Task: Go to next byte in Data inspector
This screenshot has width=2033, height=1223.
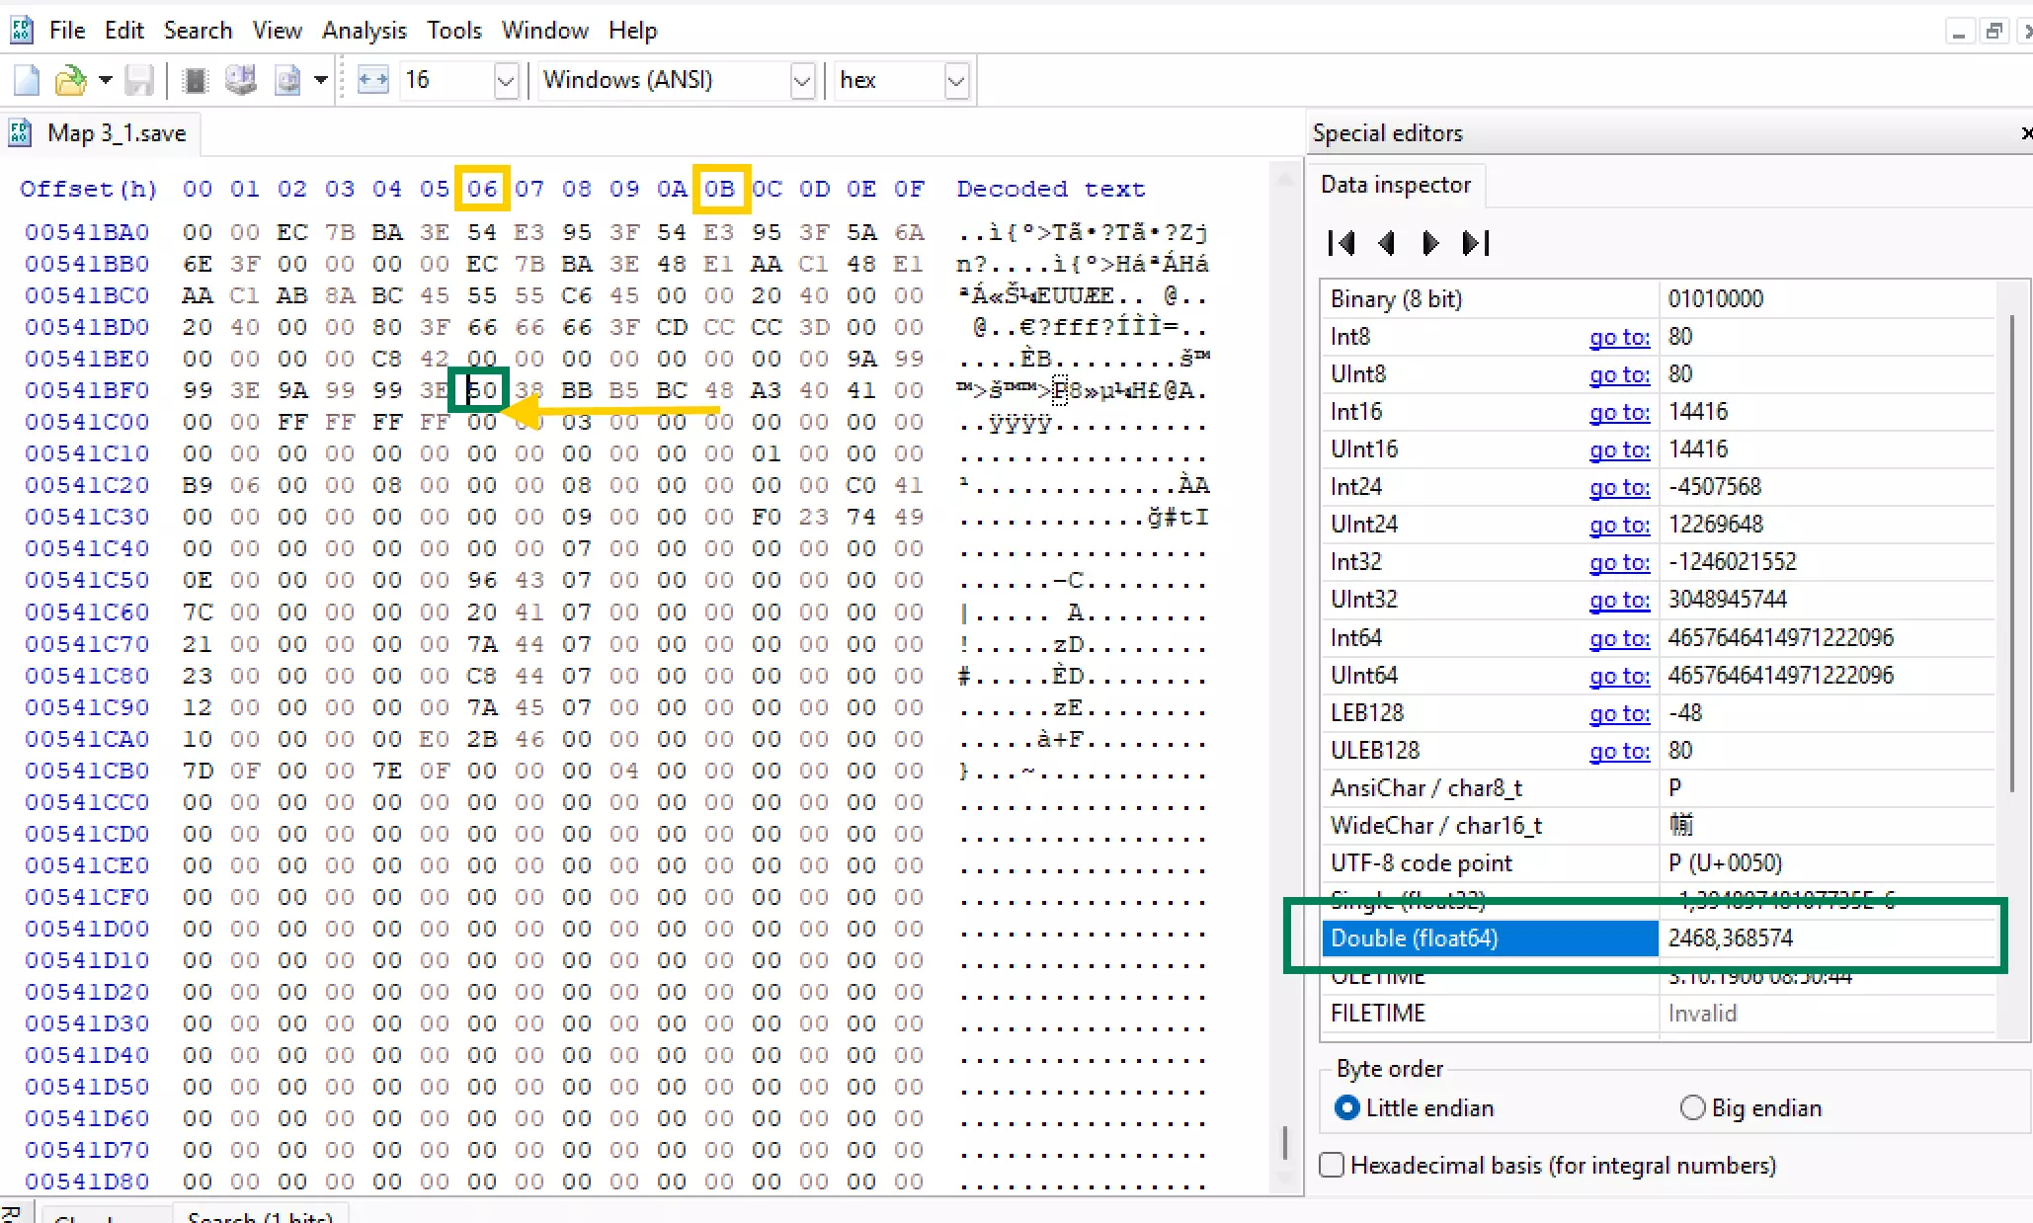Action: (1429, 243)
